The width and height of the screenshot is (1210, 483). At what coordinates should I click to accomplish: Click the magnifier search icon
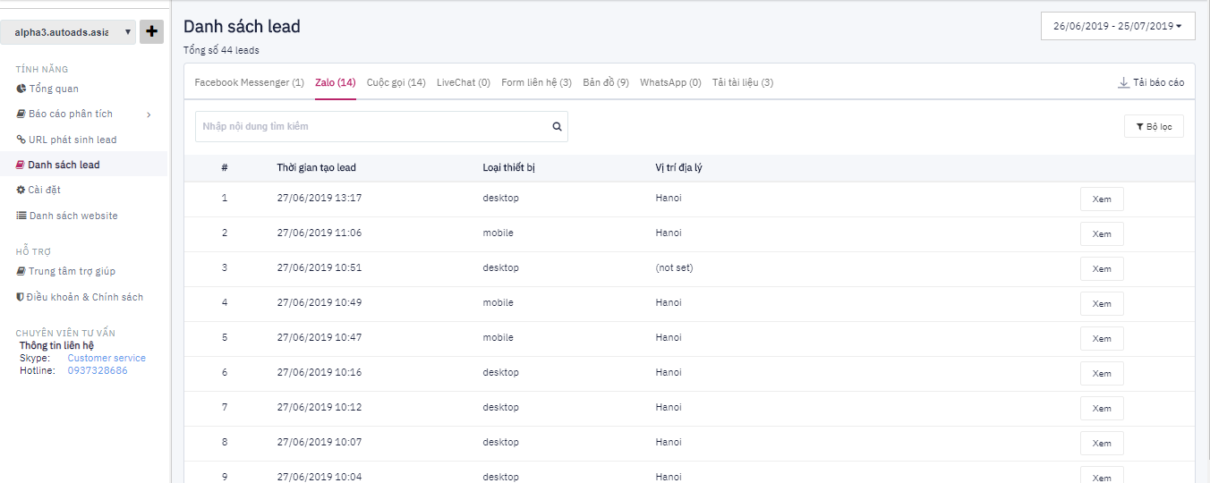point(557,127)
